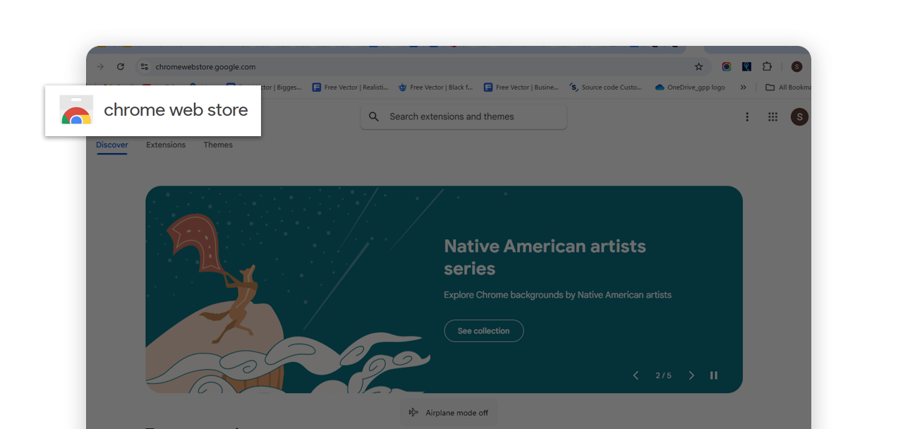Image resolution: width=903 pixels, height=429 pixels.
Task: Open the Extensions puzzle piece menu
Action: coord(767,67)
